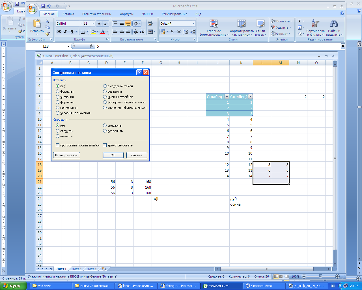Click OK in Специальная вставка dialog
The height and width of the screenshot is (290, 362).
tap(113, 155)
